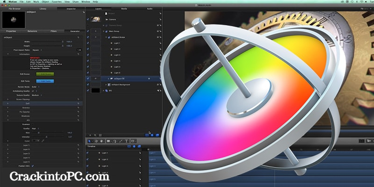Open the Render Mode Solid dropdown
Viewport: 374px width, 187px height.
tap(36, 87)
